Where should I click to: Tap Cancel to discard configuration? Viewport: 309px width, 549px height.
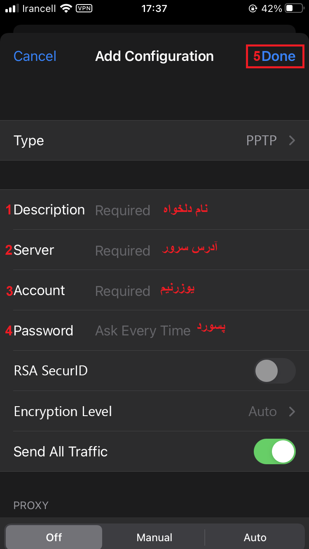[x=35, y=56]
